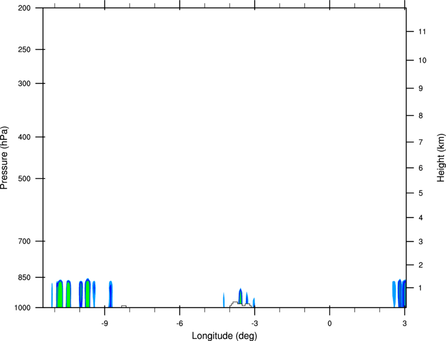The height and width of the screenshot is (341, 446).
Task: Click the 500 pressure tick label
Action: coord(24,178)
